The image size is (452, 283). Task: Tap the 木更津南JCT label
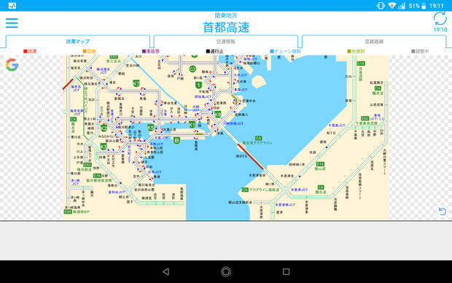pos(285,204)
